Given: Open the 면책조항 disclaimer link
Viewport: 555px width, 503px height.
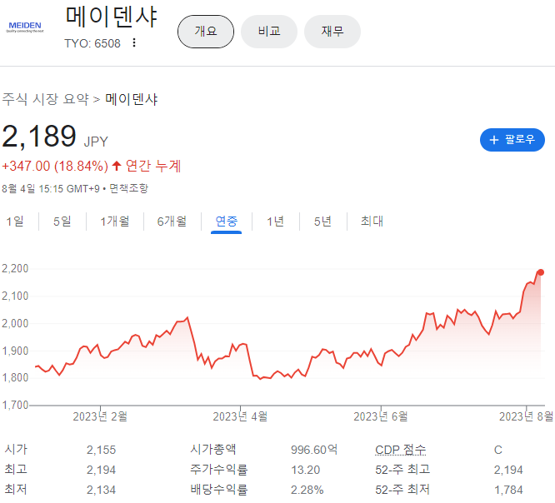Looking at the screenshot, I should click(128, 188).
